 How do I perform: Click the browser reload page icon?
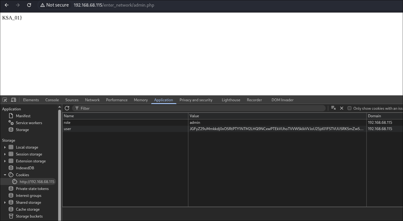pyautogui.click(x=29, y=5)
